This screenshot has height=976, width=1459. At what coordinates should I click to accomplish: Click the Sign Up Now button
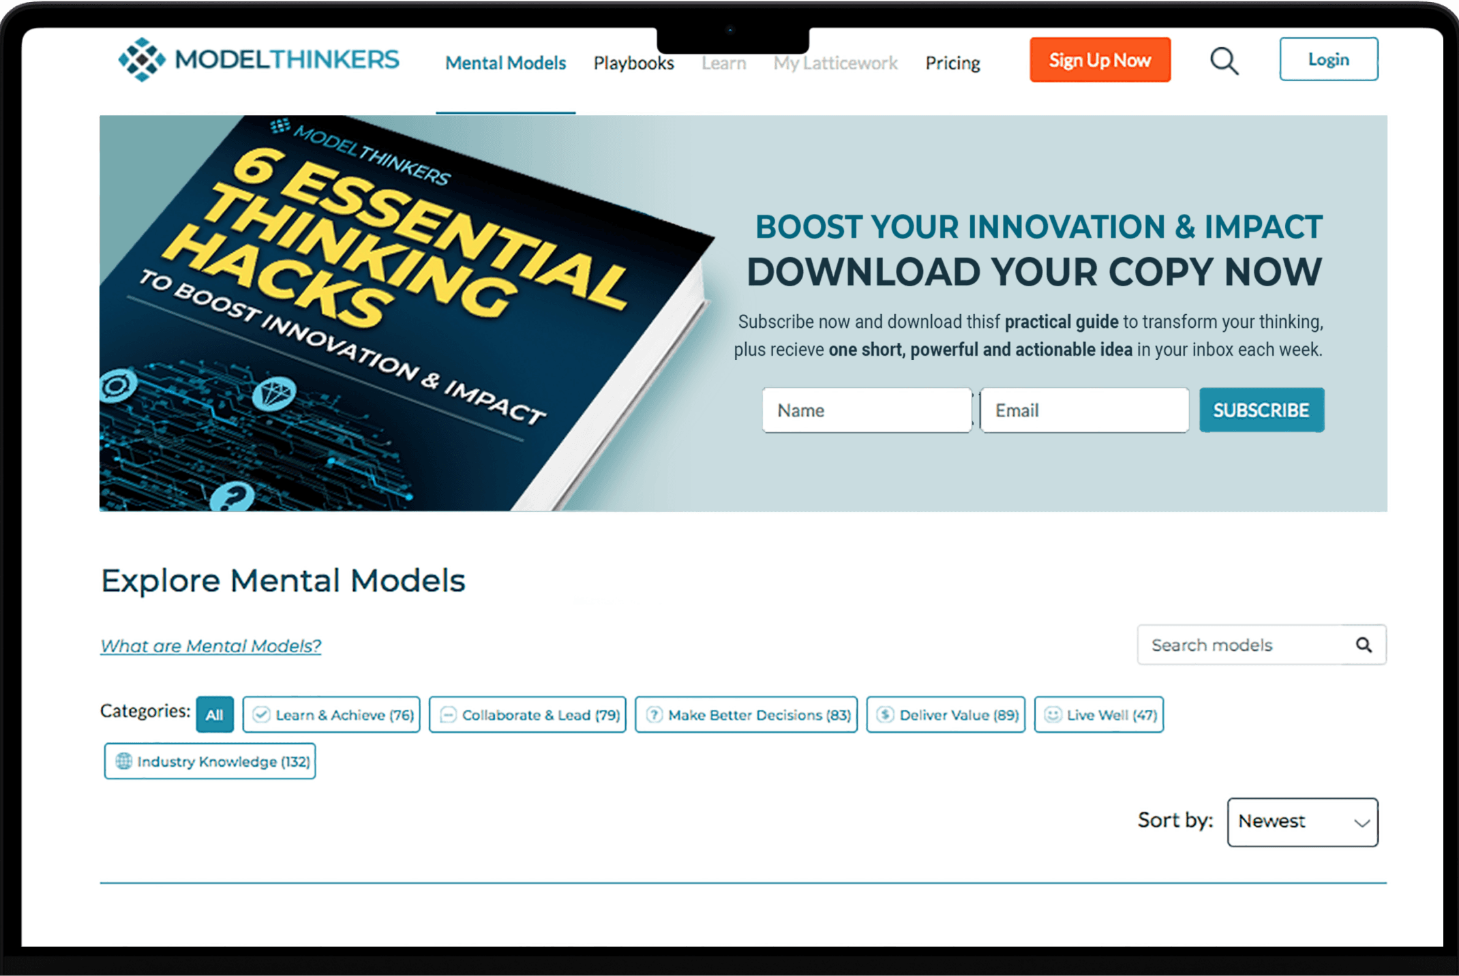click(x=1100, y=60)
